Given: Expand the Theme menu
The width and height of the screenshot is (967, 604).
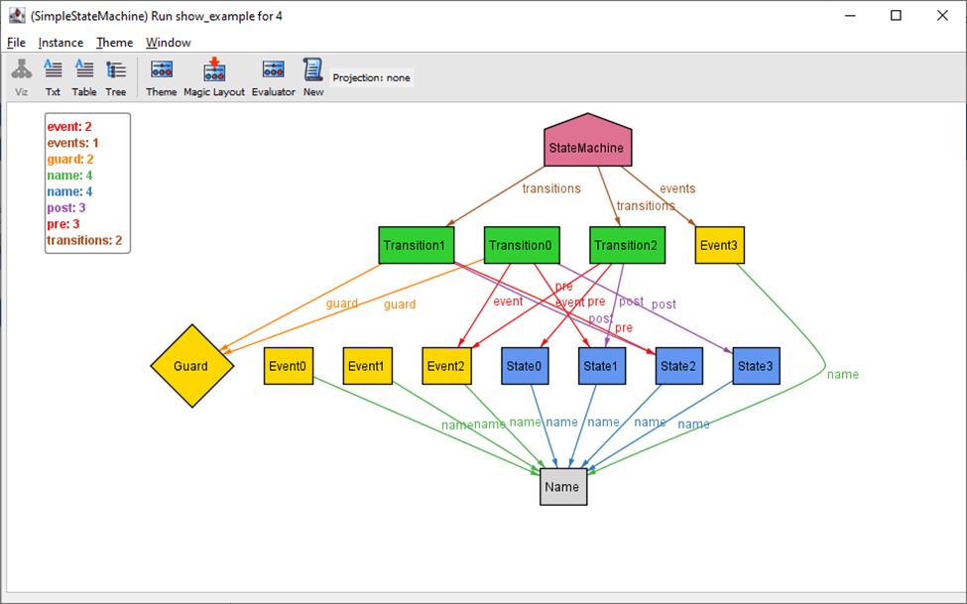Looking at the screenshot, I should tap(114, 43).
